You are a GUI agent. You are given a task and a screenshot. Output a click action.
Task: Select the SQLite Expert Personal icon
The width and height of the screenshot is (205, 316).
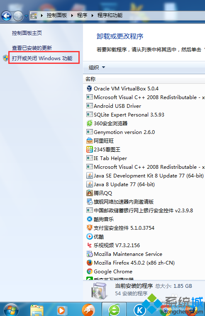pyautogui.click(x=89, y=114)
